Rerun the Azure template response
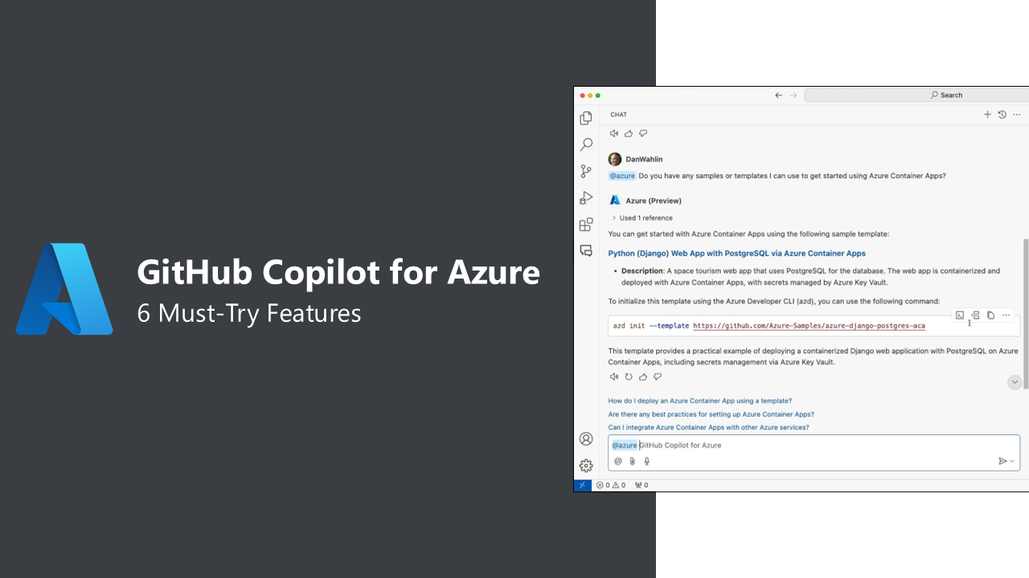The width and height of the screenshot is (1029, 578). tap(629, 377)
